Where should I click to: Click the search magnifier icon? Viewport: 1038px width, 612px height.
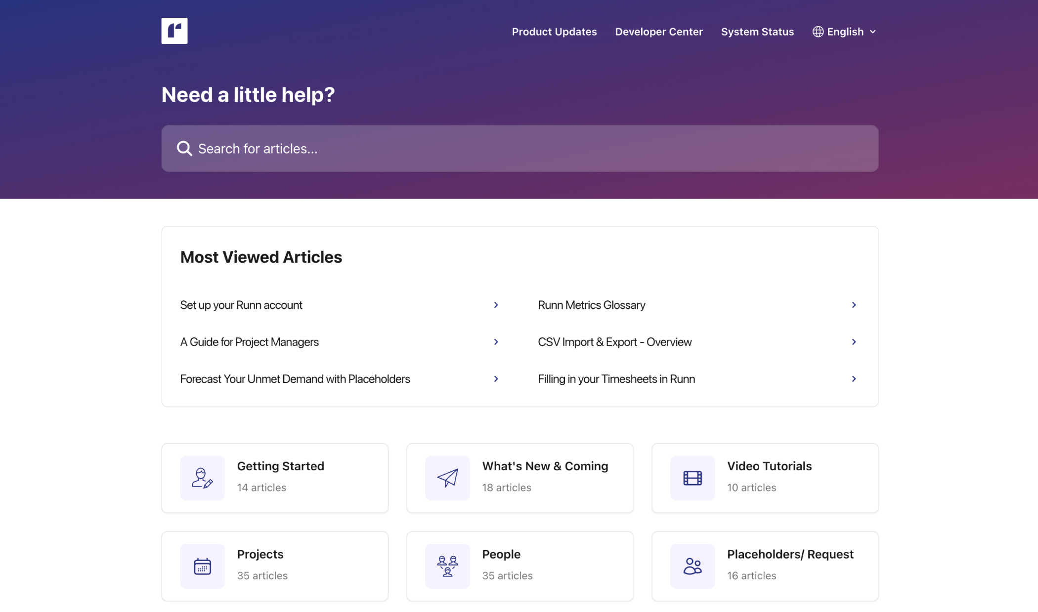click(184, 149)
